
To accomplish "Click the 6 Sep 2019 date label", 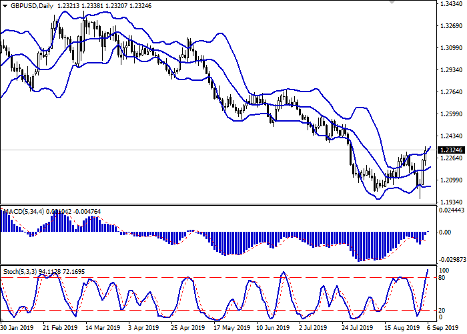I will pyautogui.click(x=448, y=328).
